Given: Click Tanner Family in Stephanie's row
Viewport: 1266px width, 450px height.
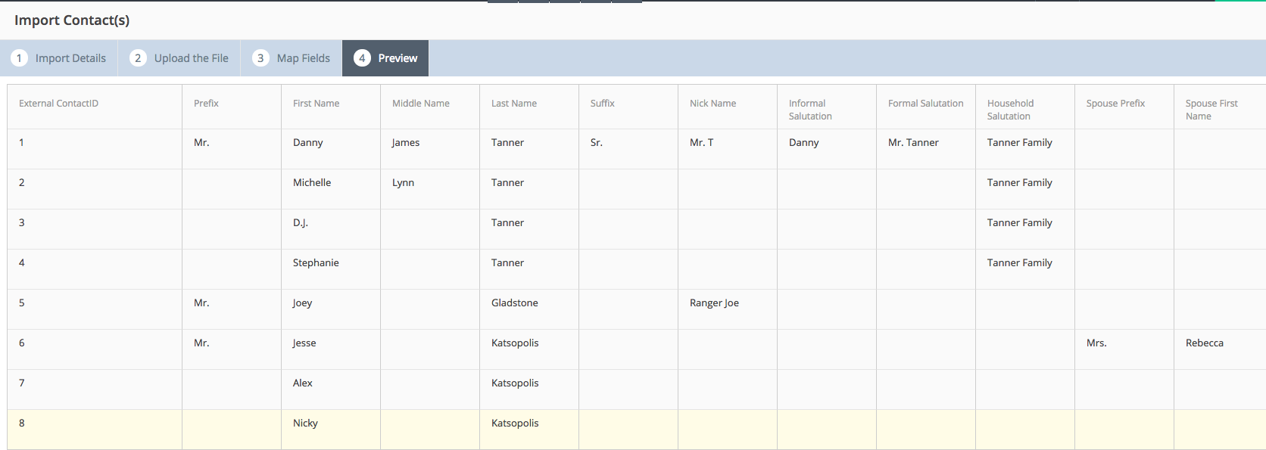Looking at the screenshot, I should [1020, 263].
